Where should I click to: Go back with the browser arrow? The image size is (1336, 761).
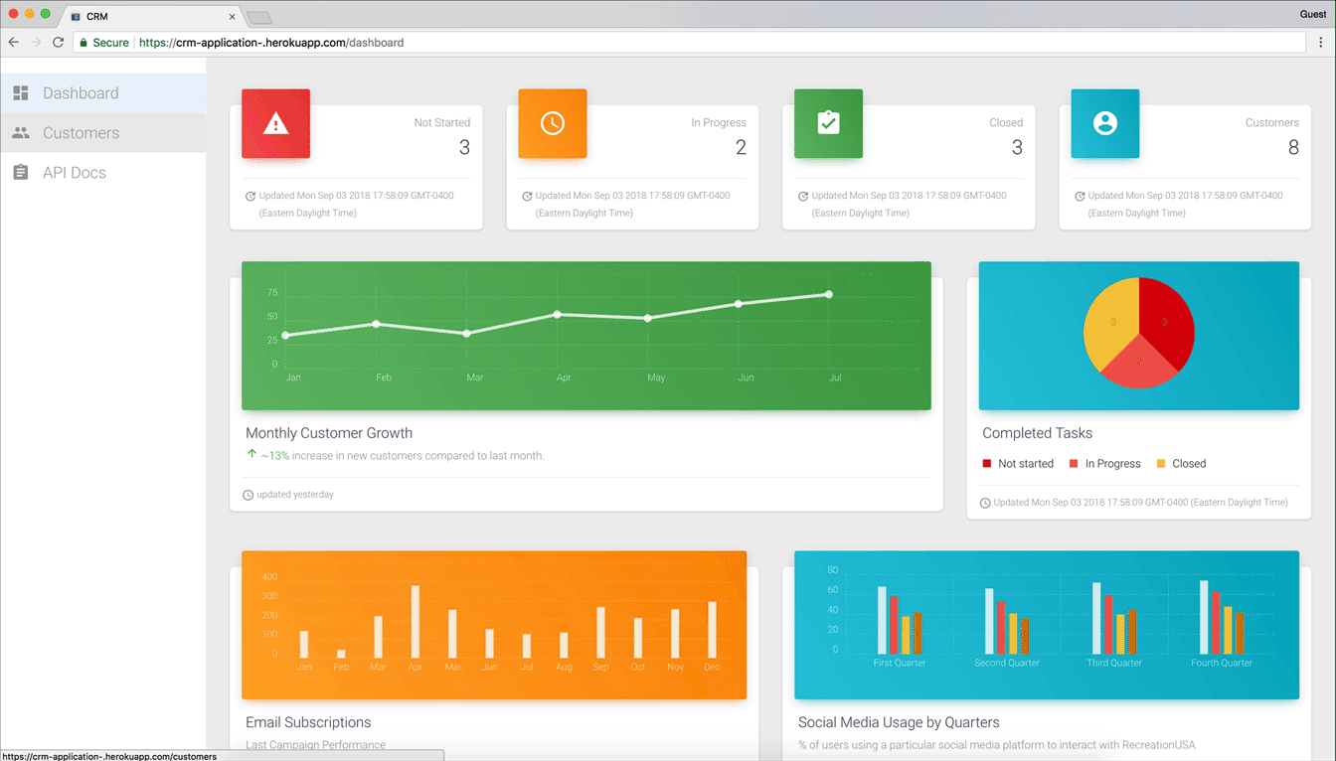tap(13, 43)
